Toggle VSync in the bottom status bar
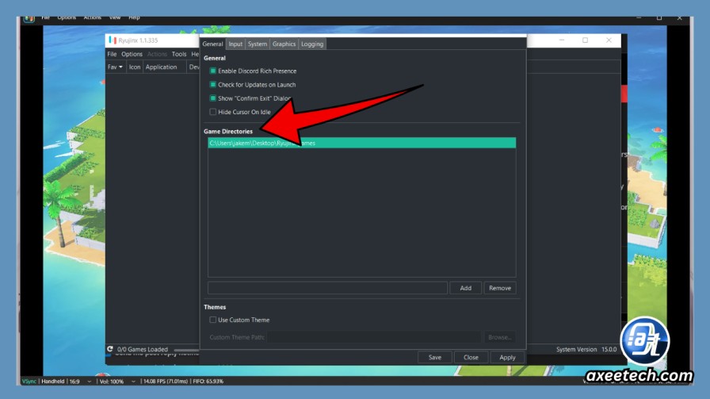This screenshot has width=710, height=399. [x=29, y=382]
